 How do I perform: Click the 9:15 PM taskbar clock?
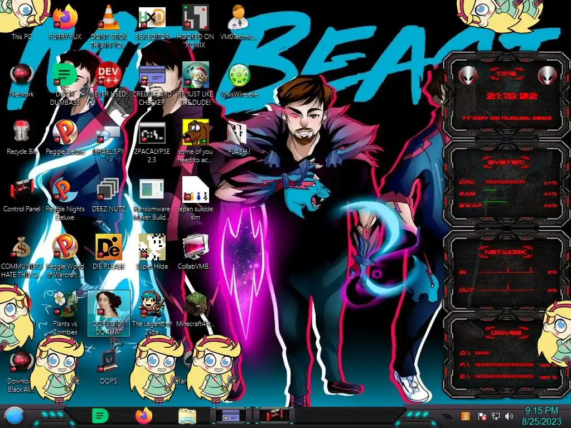(541, 416)
